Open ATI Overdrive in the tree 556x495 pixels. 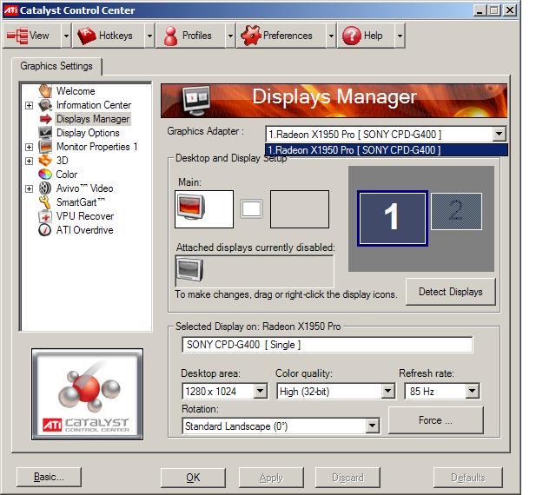[85, 230]
